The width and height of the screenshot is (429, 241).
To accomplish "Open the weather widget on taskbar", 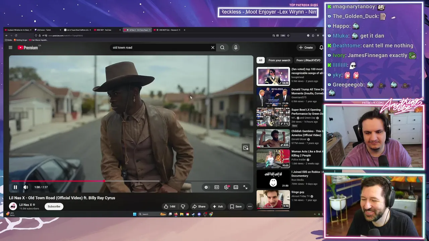I will pos(11,214).
